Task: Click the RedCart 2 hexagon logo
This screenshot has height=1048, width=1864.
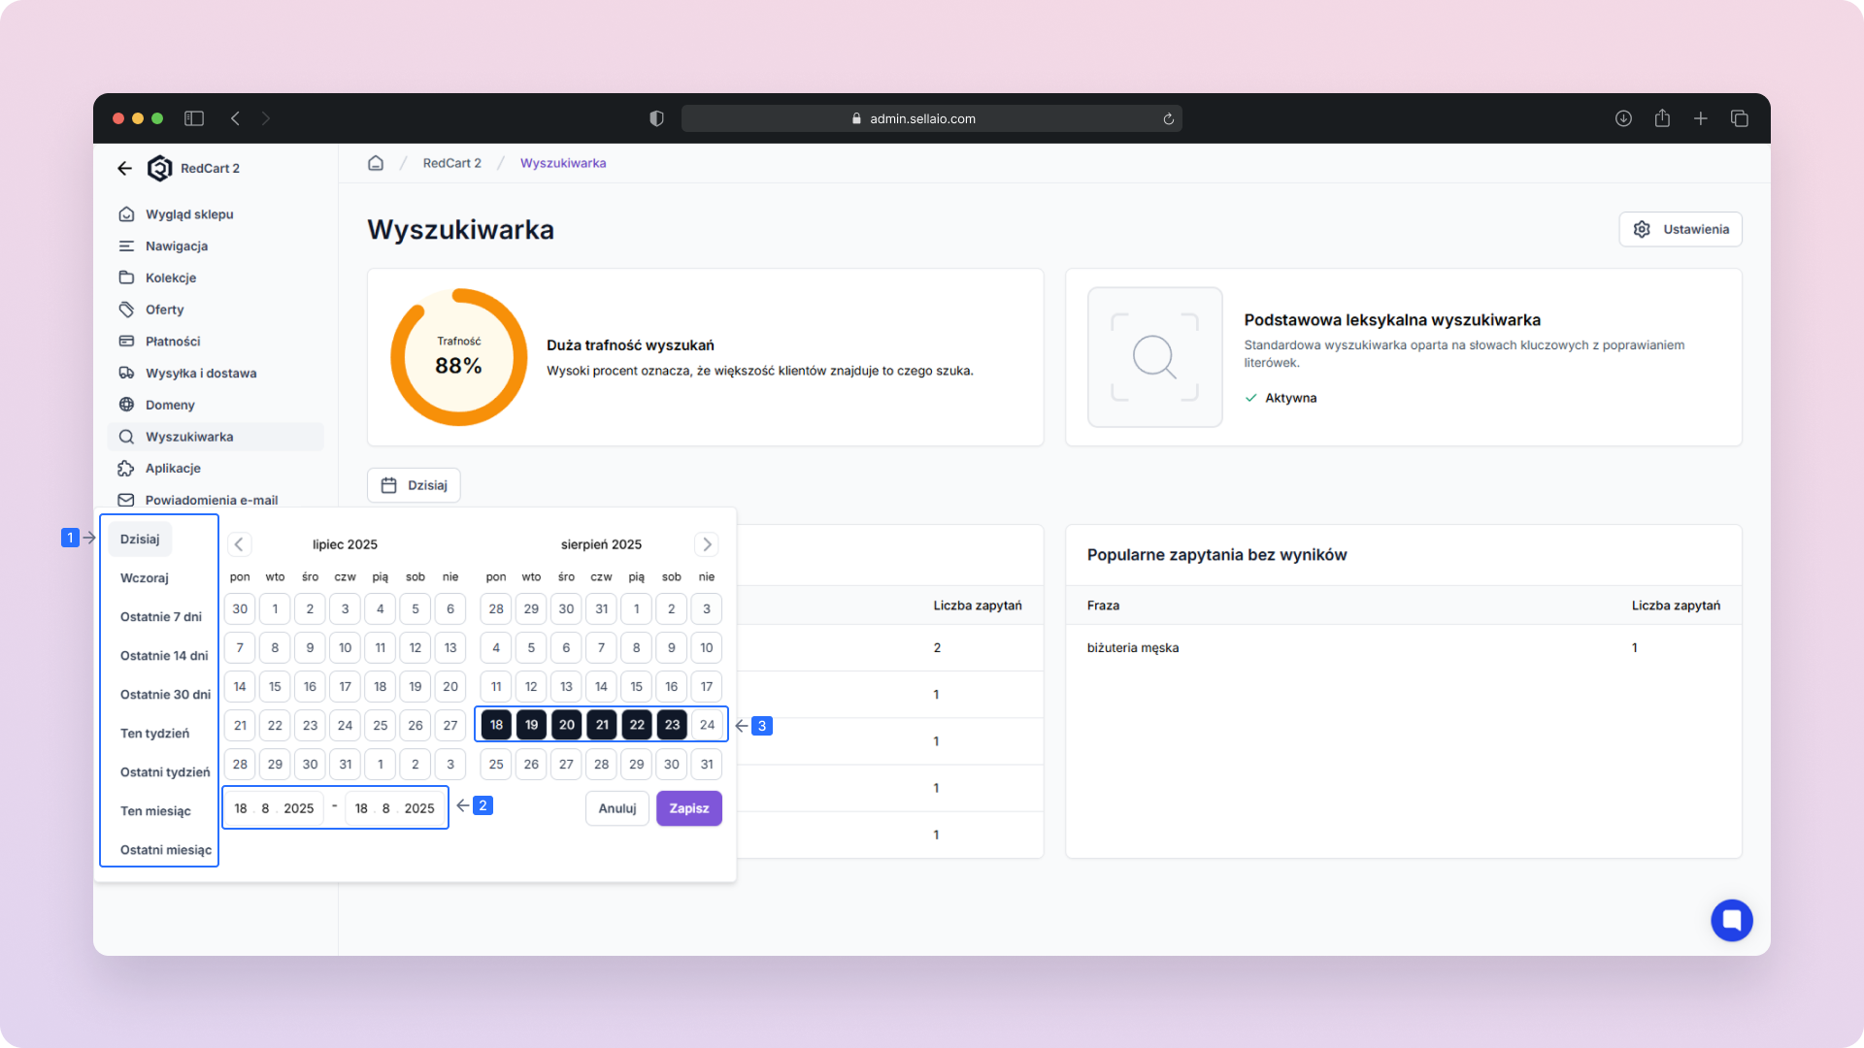Action: click(x=159, y=168)
